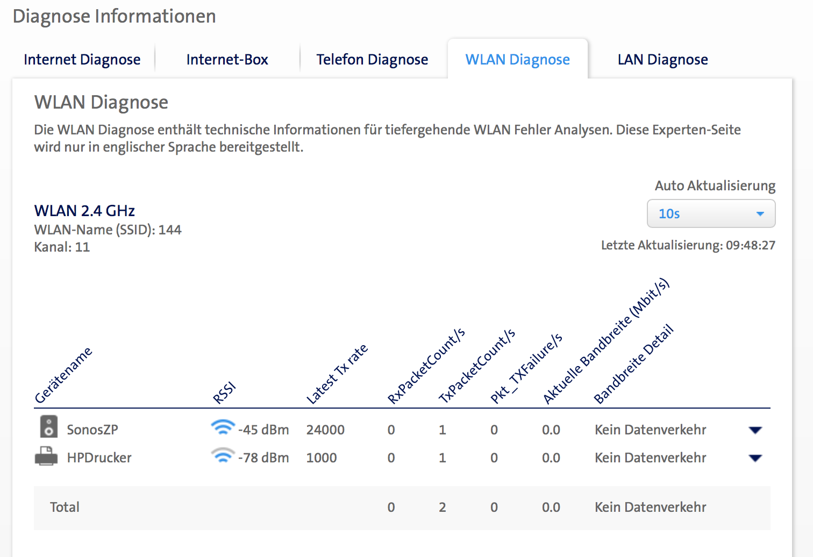Screen dimensions: 813x557
Task: Click the Total TxPacketCount value 2
Action: pyautogui.click(x=443, y=507)
